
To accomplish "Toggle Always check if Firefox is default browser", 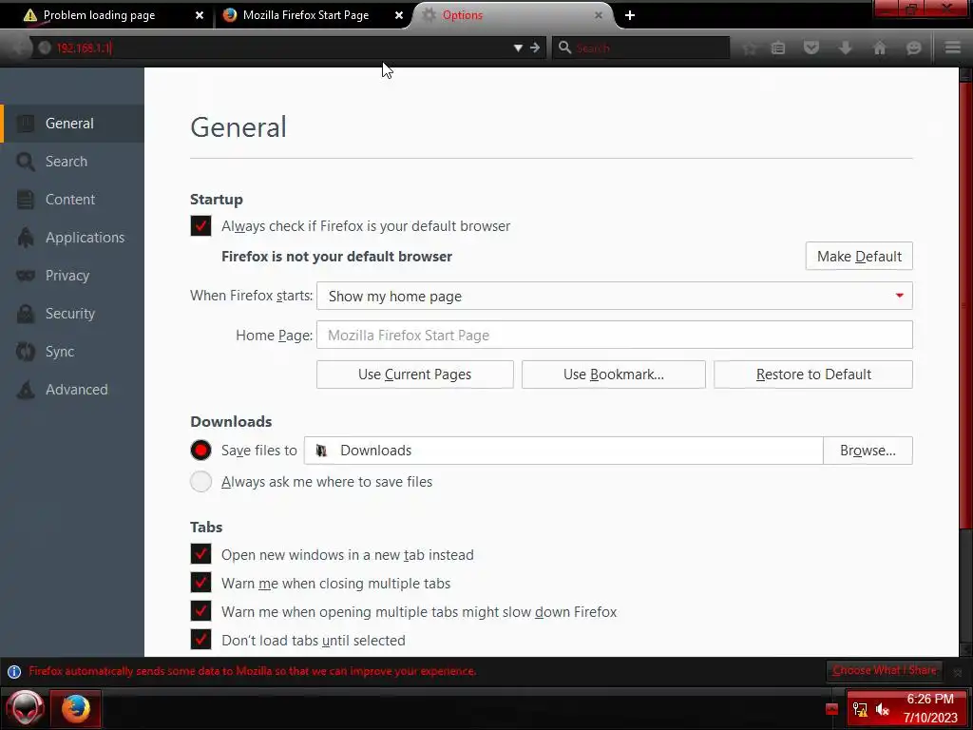I will 201,226.
